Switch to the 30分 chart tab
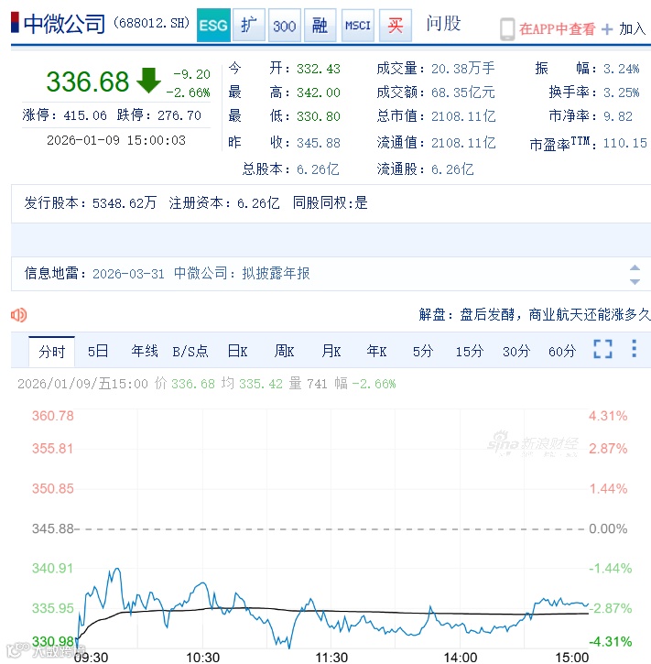Screen dimensions: 651x664 (x=516, y=351)
